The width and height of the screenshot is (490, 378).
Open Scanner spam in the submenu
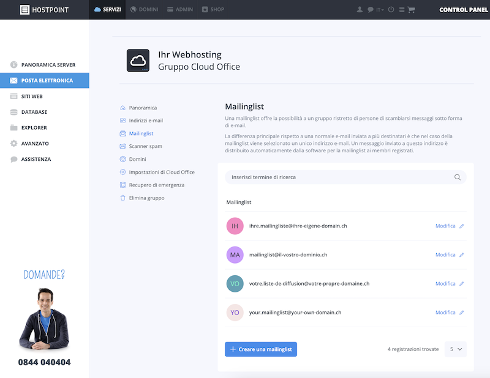pyautogui.click(x=141, y=146)
